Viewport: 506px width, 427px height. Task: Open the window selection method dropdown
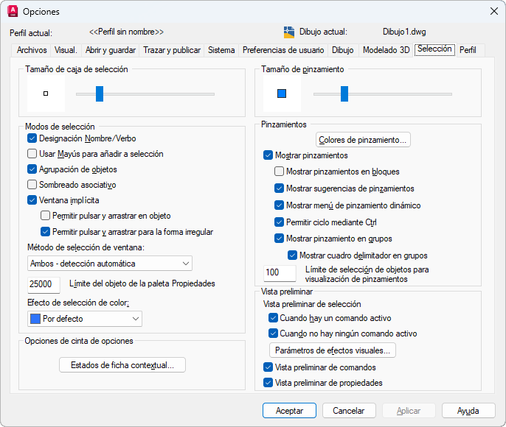tap(110, 264)
